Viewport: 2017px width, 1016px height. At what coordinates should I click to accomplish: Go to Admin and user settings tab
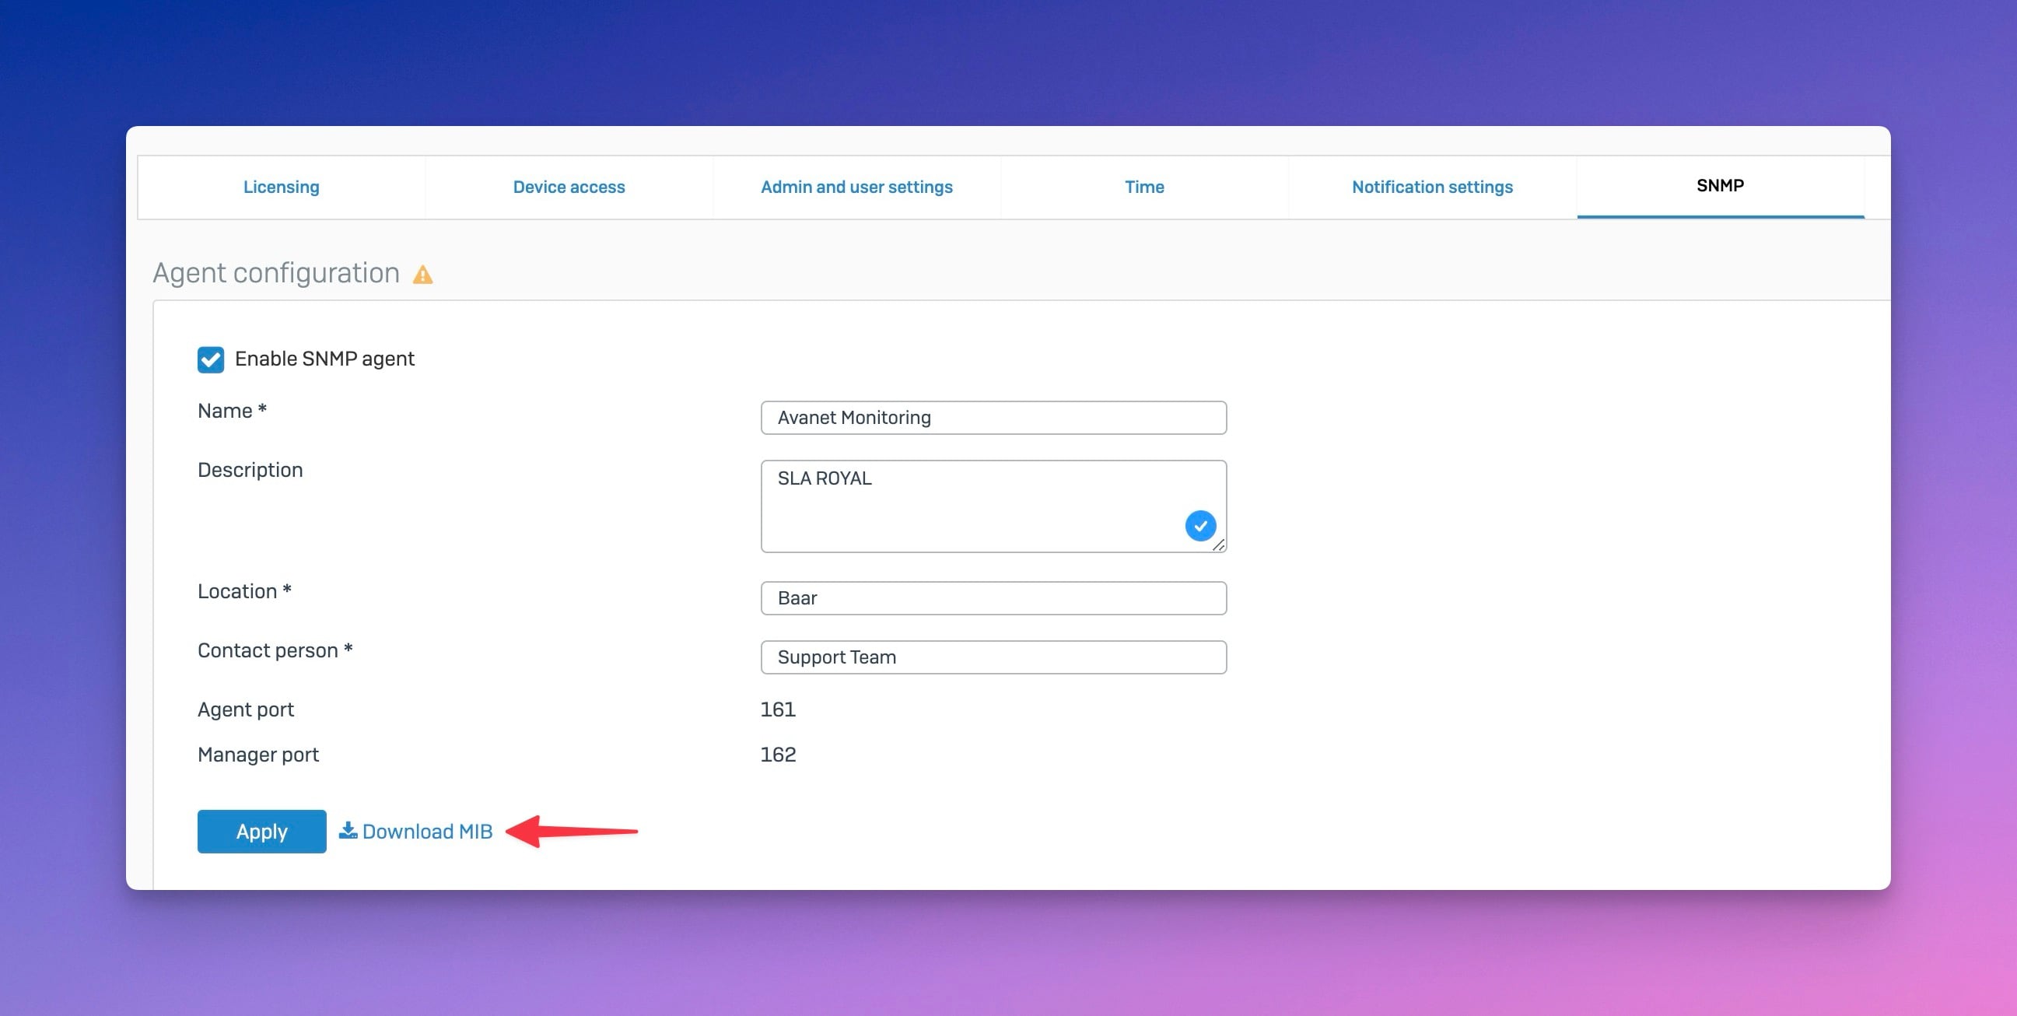[x=856, y=187]
